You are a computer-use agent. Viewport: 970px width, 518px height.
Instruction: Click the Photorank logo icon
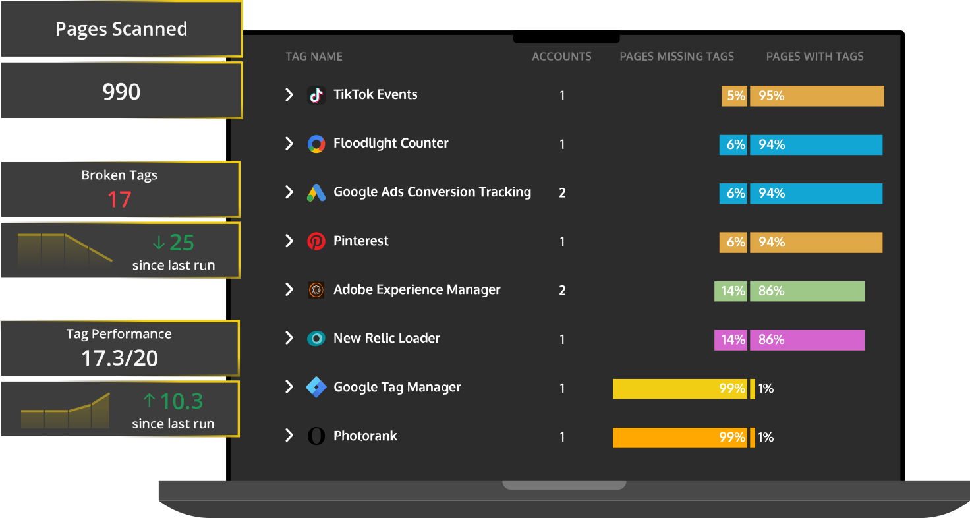point(316,436)
